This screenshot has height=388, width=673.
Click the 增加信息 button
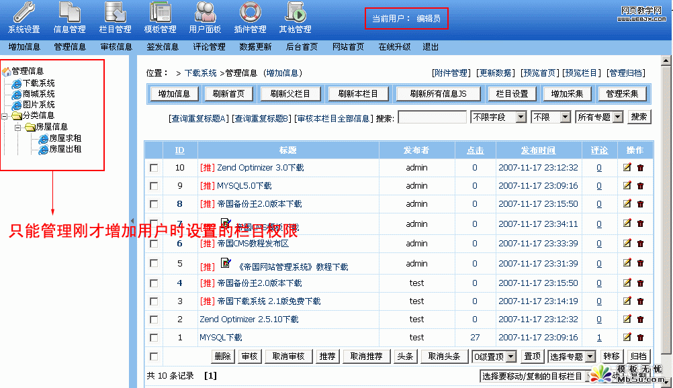point(174,94)
